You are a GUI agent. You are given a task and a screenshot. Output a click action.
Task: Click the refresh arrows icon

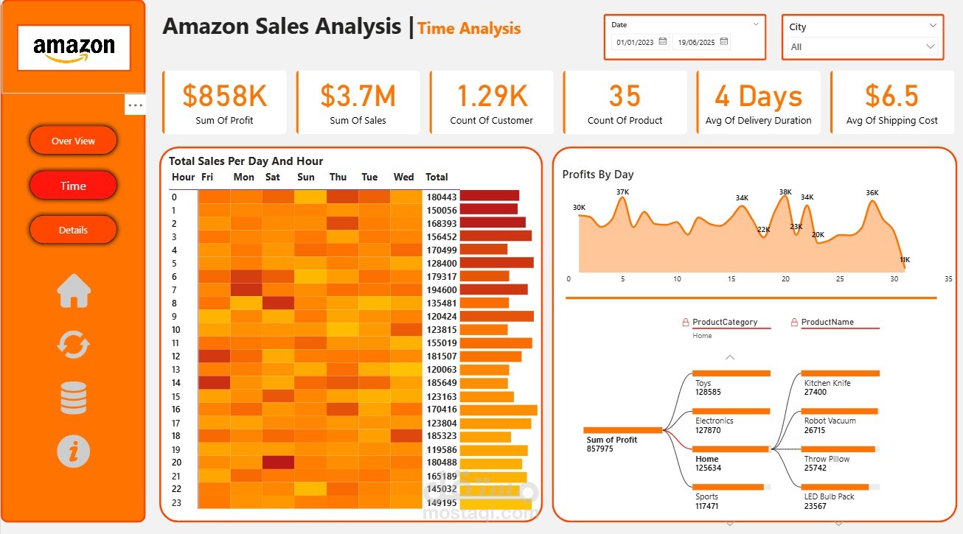point(74,345)
